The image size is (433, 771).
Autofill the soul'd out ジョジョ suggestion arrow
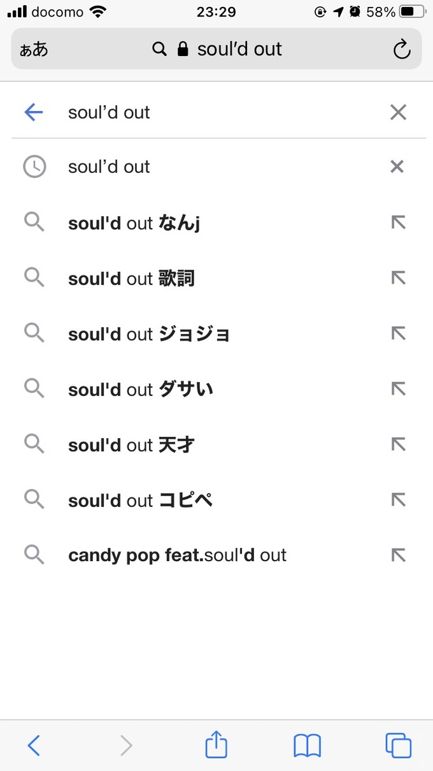(x=398, y=333)
